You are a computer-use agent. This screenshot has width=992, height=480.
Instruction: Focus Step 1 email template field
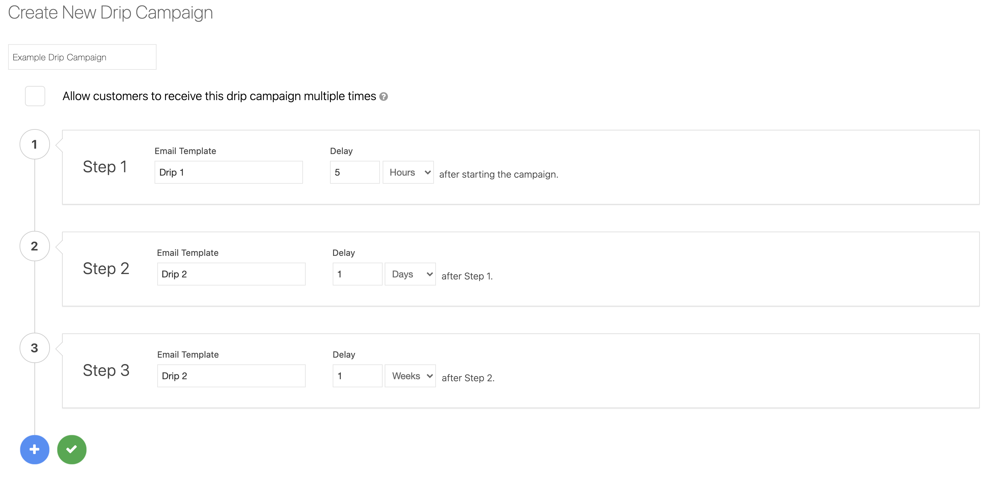pyautogui.click(x=228, y=172)
